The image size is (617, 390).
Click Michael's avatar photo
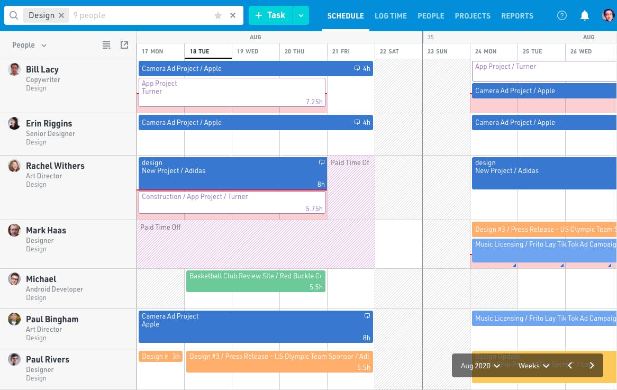click(14, 279)
